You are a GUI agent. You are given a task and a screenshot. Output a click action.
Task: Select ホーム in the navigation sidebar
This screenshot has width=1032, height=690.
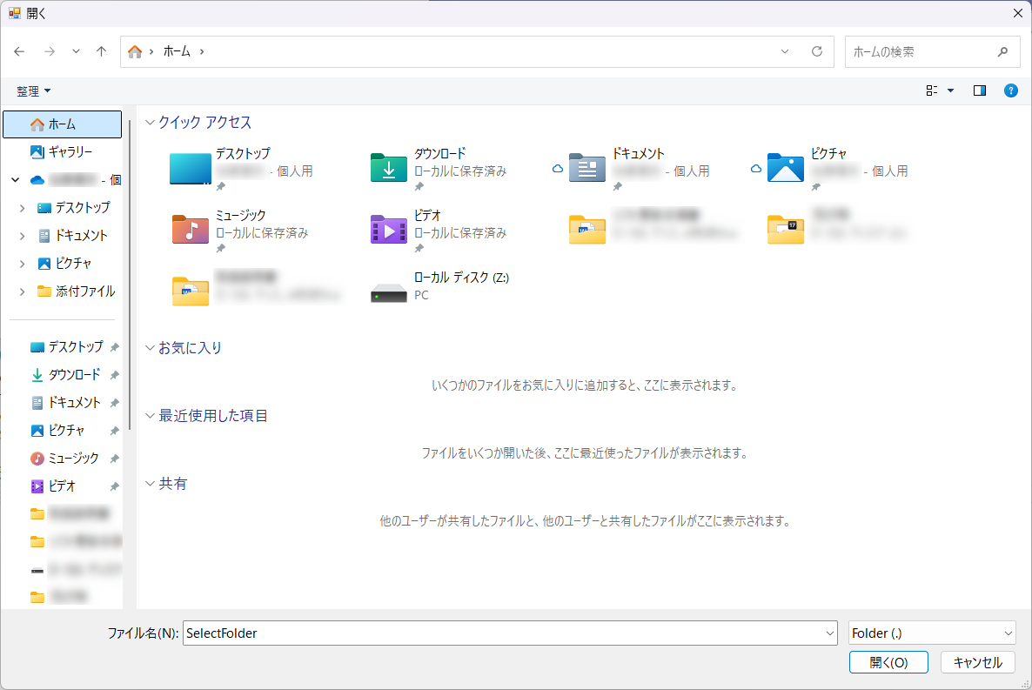pyautogui.click(x=62, y=124)
